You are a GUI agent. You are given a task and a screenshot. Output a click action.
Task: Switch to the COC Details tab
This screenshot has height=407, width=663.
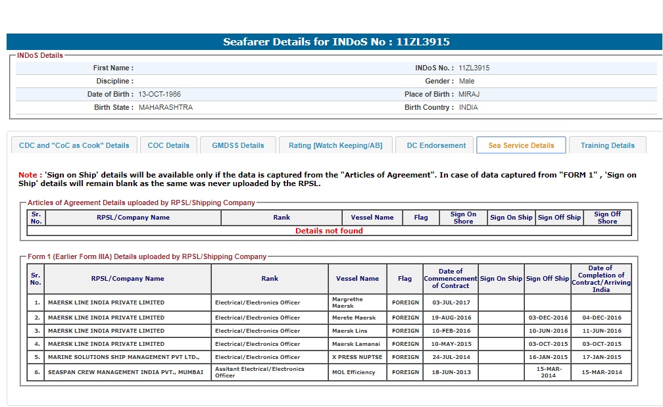(168, 145)
